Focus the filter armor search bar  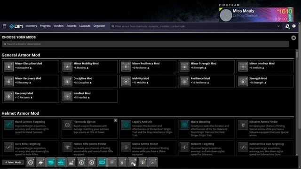pos(194,26)
